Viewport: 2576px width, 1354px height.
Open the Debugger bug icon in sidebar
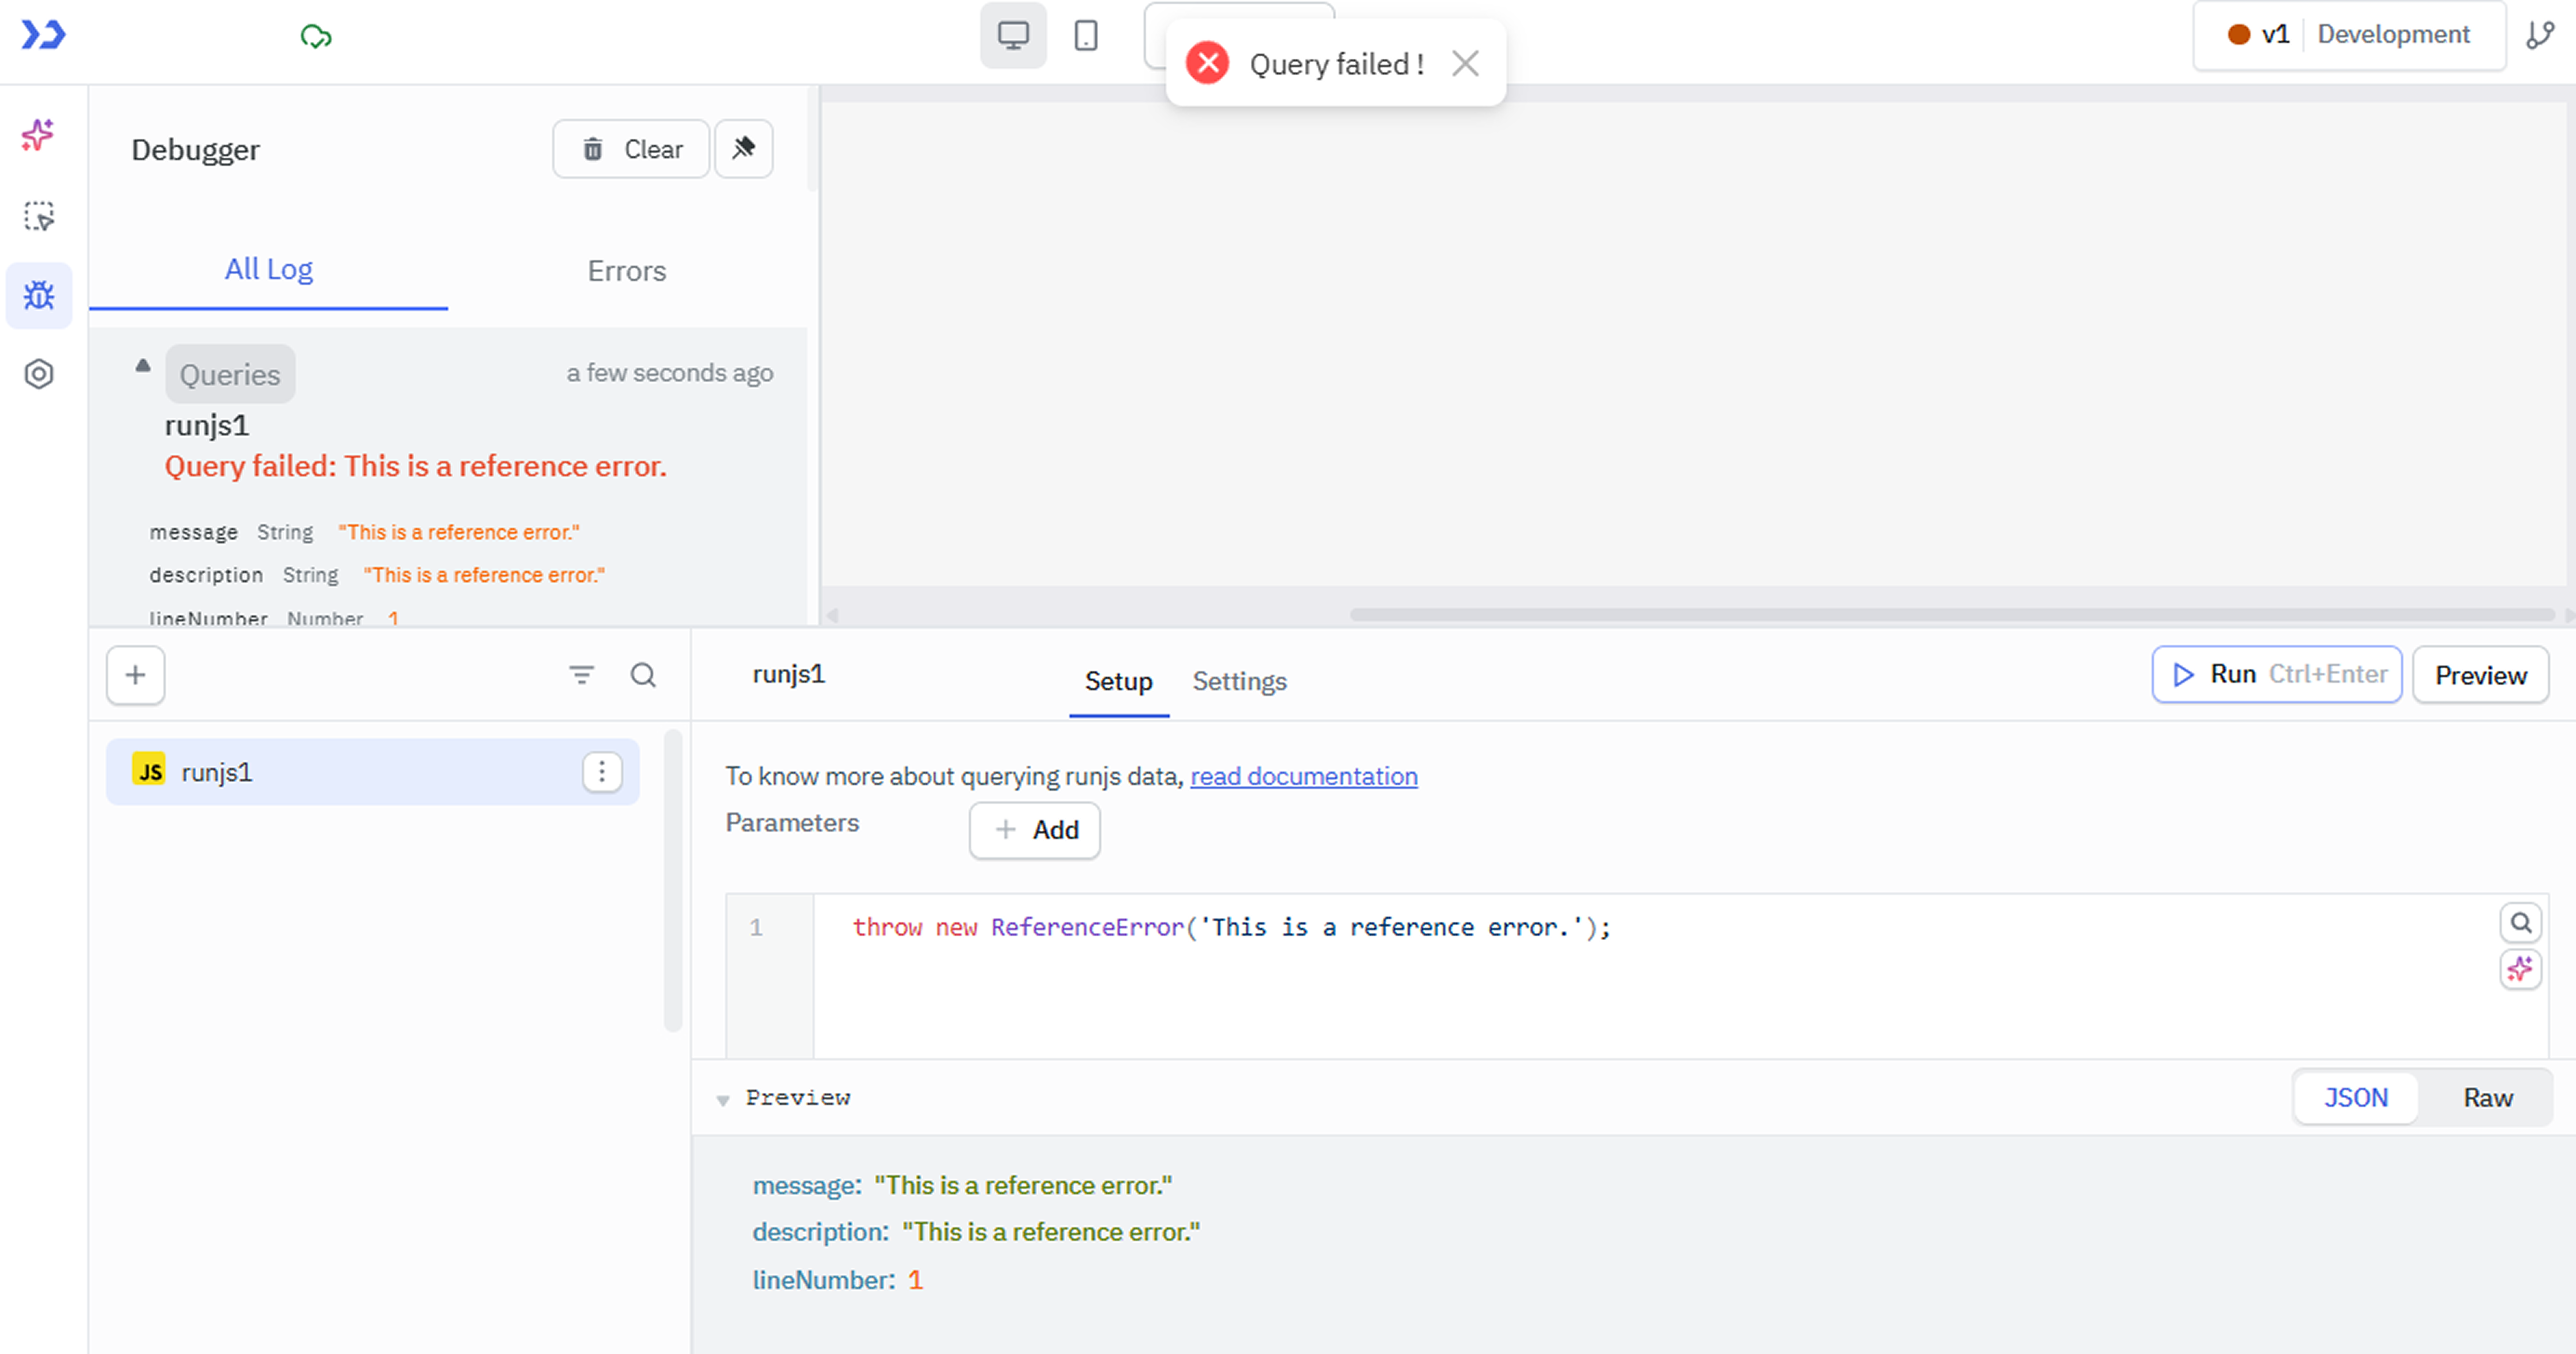[x=38, y=295]
